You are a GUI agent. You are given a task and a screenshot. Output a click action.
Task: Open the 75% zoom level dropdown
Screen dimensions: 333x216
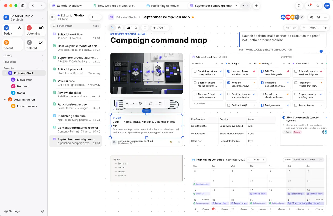click(x=315, y=28)
